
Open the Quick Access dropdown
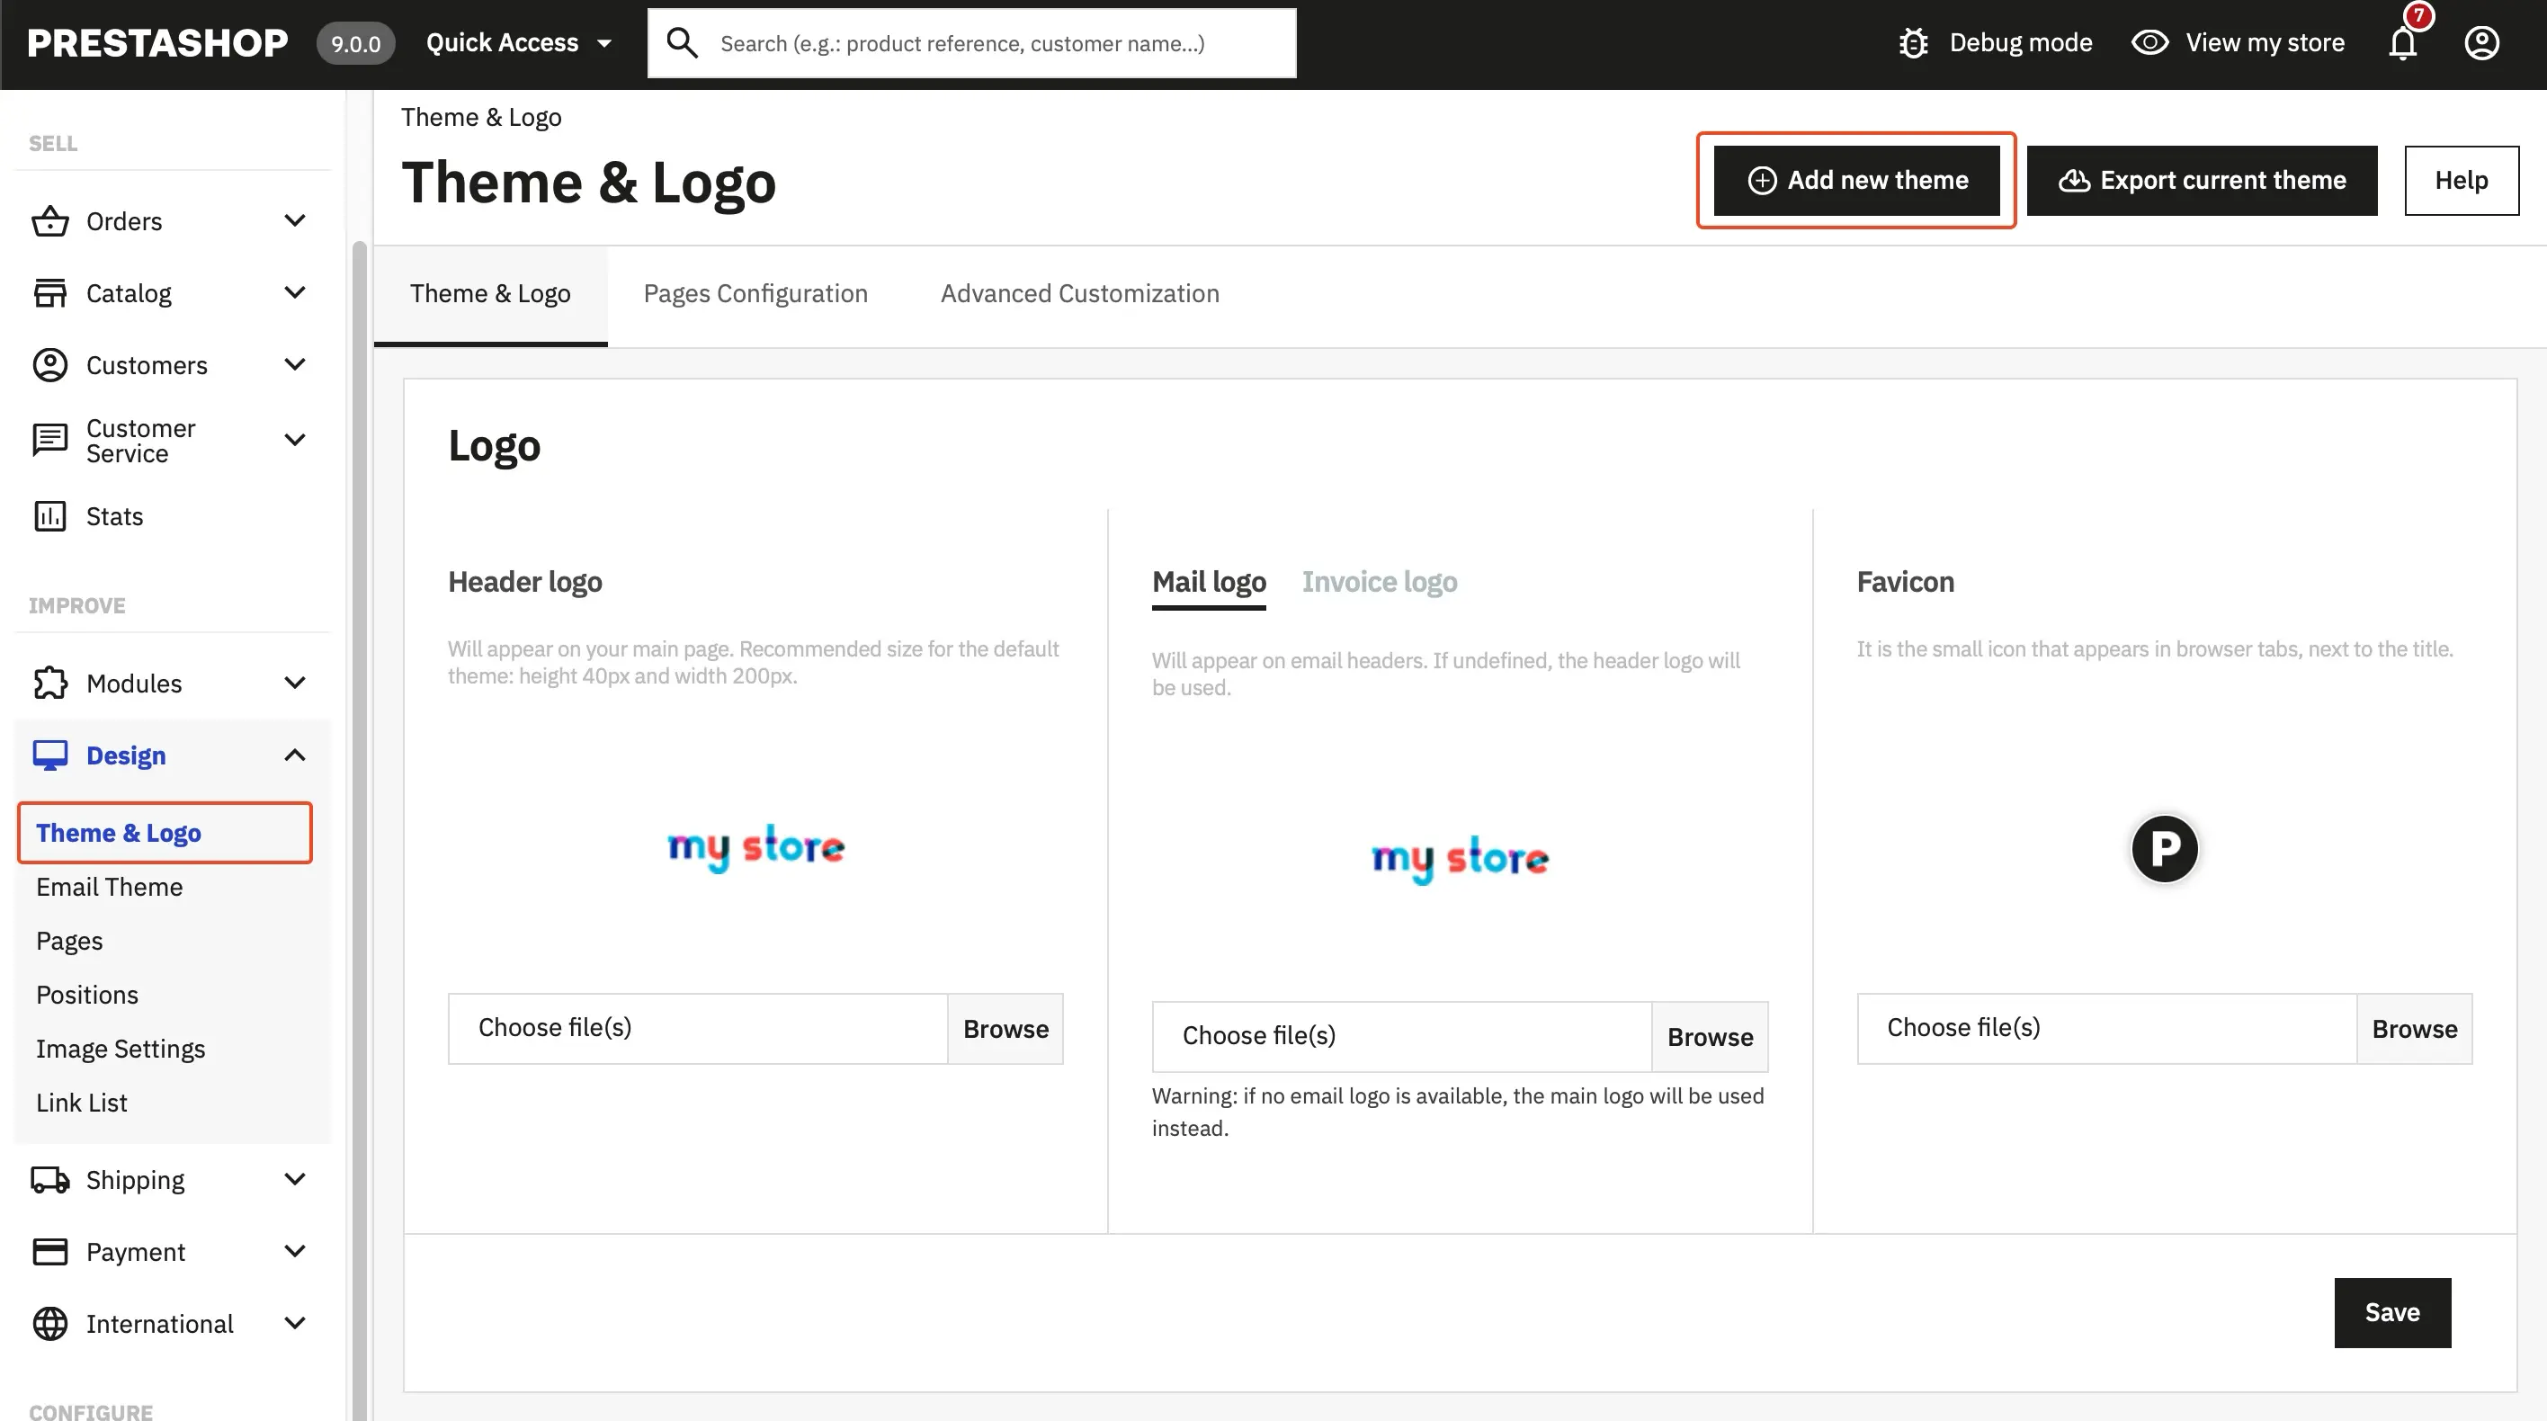click(x=519, y=42)
